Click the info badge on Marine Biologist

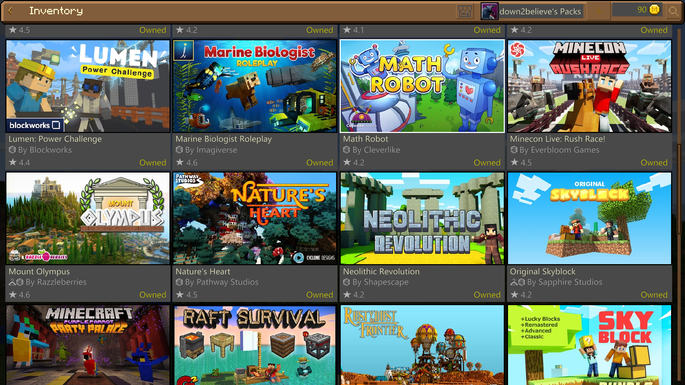(184, 51)
